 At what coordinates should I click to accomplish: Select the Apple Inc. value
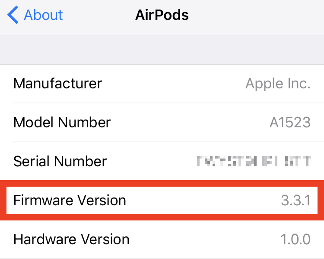[278, 84]
